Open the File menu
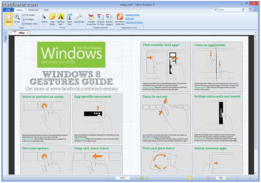 [8, 10]
